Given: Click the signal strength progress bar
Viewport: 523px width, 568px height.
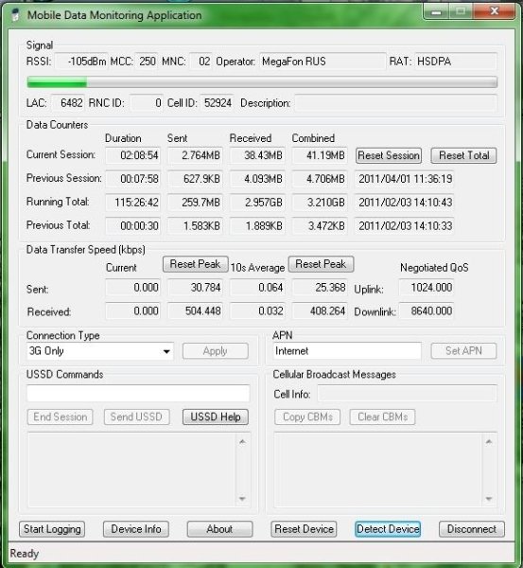Looking at the screenshot, I should coord(262,82).
